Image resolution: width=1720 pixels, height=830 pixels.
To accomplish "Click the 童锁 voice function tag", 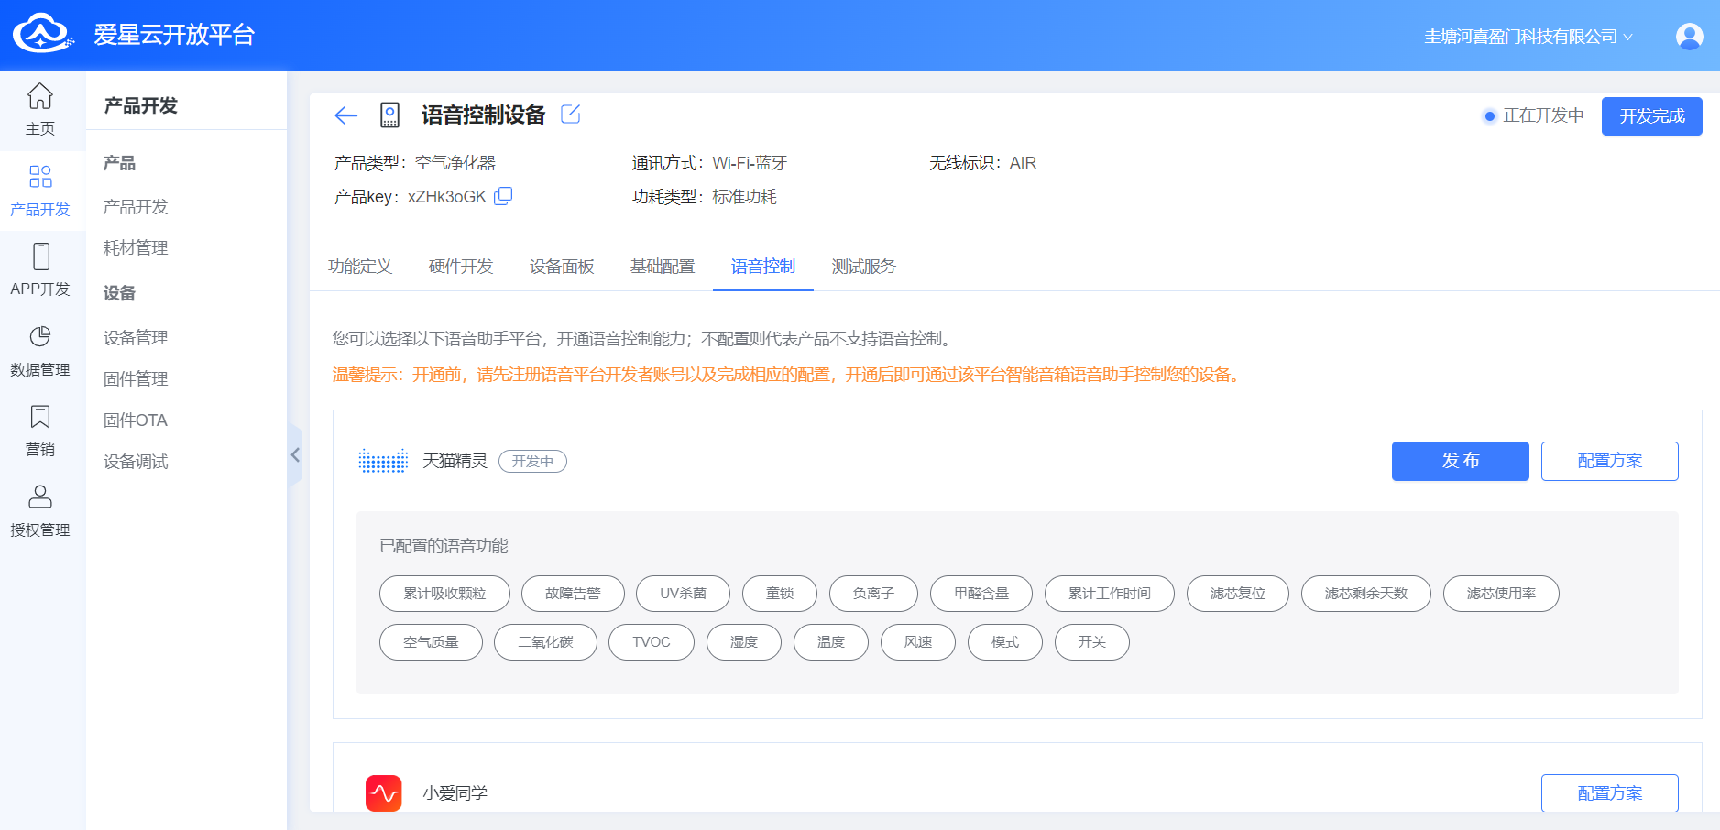I will click(780, 594).
